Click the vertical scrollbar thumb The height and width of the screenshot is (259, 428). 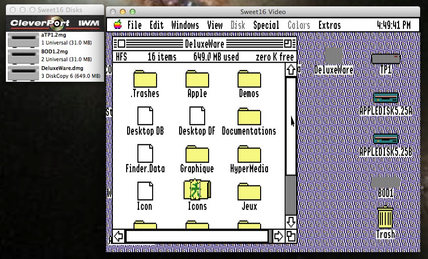point(291,126)
